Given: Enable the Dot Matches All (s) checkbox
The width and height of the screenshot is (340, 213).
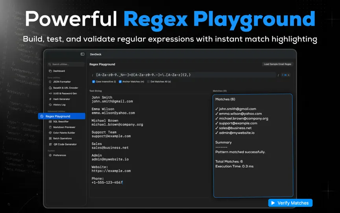Looking at the screenshot, I should tap(148, 82).
